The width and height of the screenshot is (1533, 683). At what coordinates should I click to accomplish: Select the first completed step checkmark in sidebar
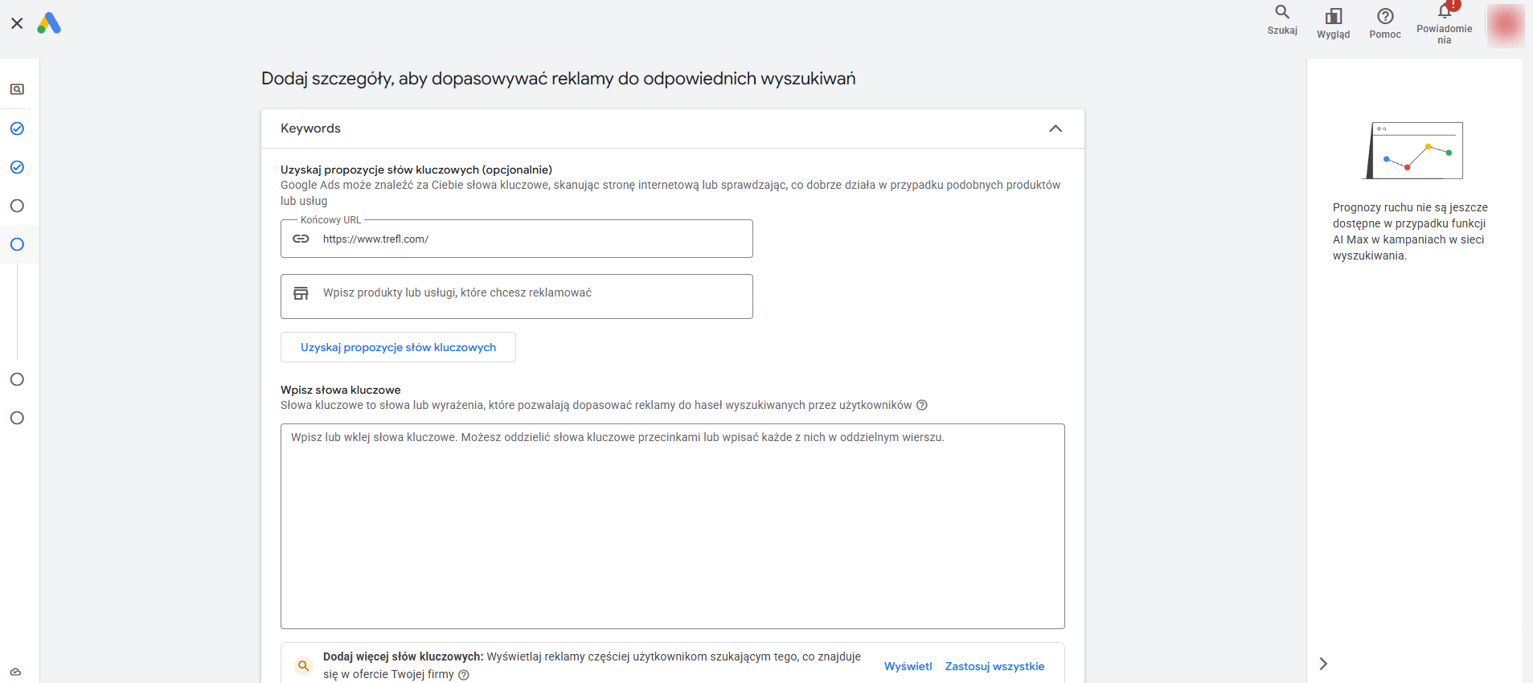17,129
